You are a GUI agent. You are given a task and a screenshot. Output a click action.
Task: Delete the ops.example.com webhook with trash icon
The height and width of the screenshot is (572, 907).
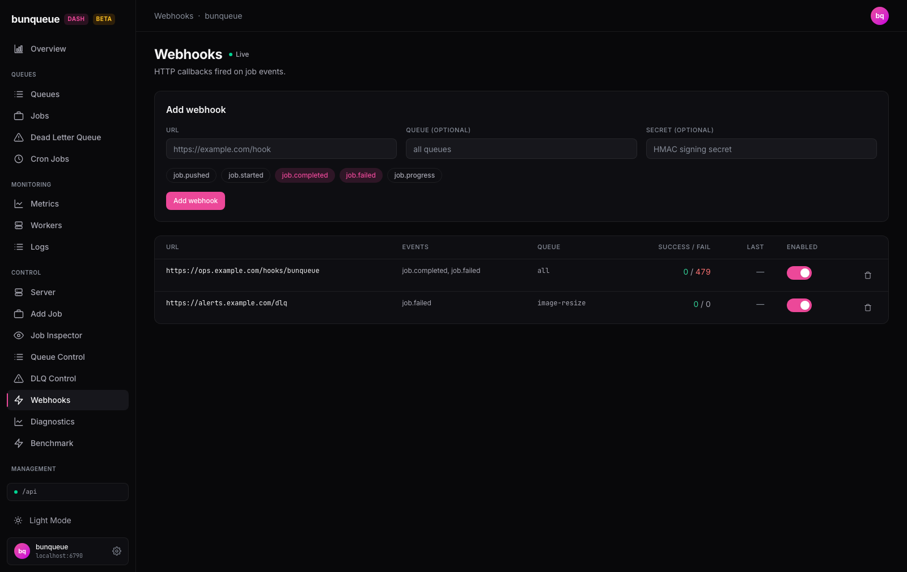[868, 275]
